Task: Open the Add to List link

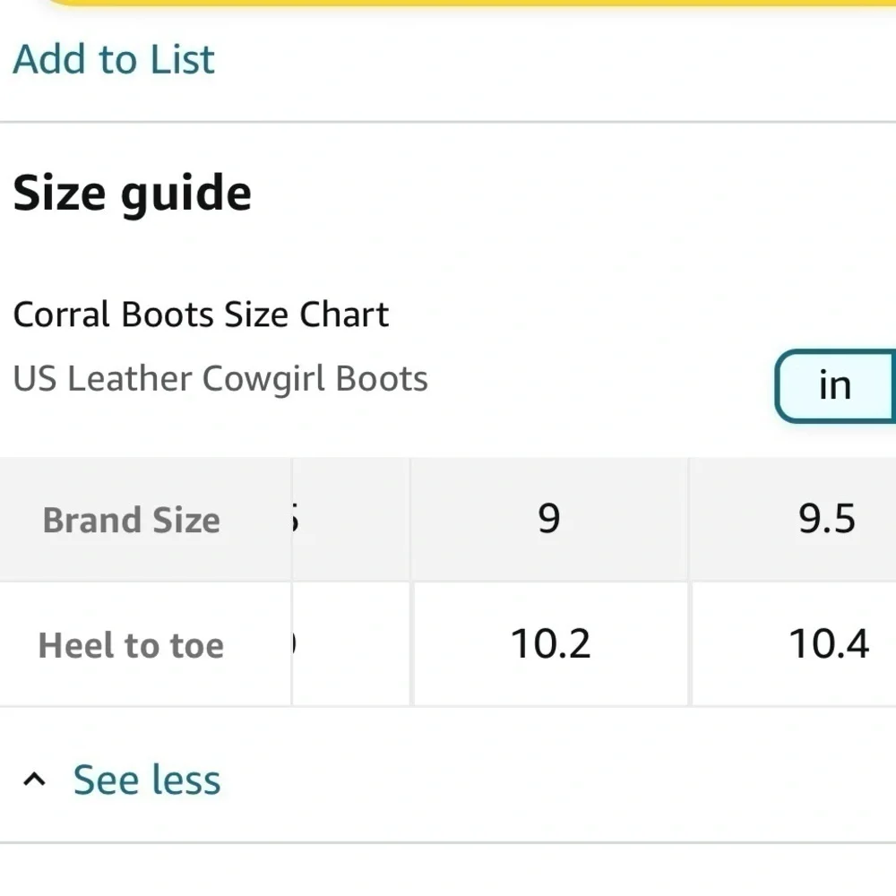Action: click(x=114, y=59)
